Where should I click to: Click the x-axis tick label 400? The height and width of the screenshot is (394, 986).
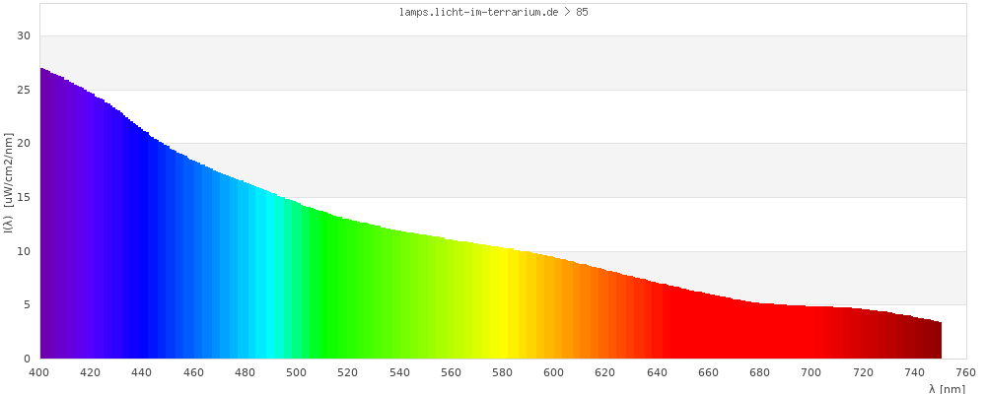(39, 372)
